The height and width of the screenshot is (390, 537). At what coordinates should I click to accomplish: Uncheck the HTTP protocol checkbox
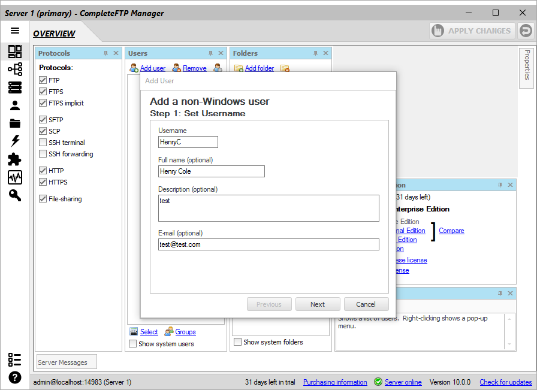[43, 170]
